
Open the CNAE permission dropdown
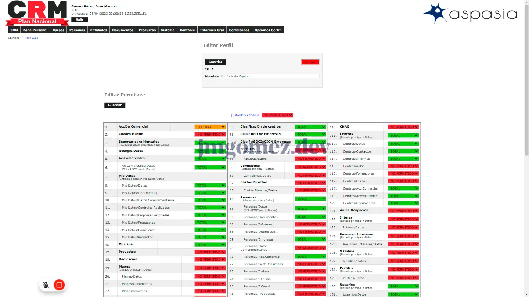[403, 127]
